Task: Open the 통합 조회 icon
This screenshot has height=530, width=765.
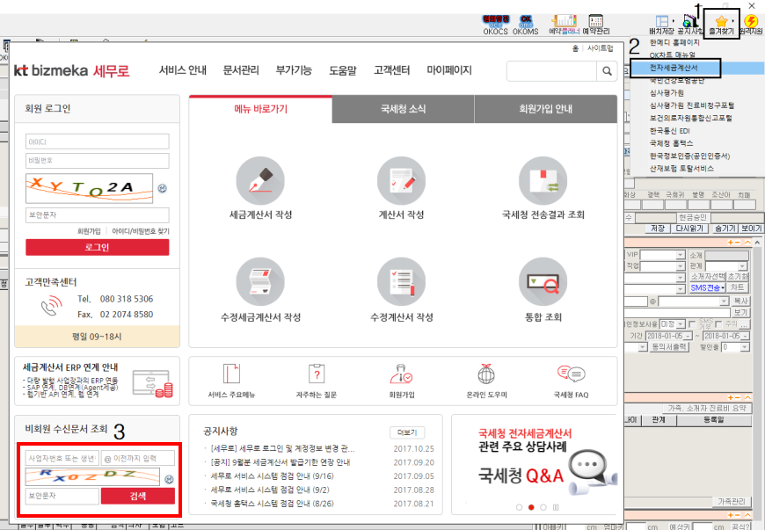Action: coord(543,282)
